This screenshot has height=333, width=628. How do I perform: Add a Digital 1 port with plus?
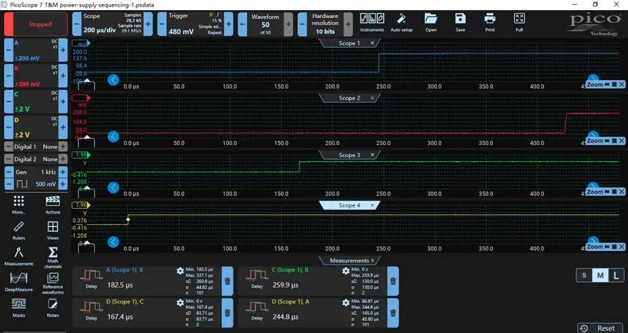63,146
